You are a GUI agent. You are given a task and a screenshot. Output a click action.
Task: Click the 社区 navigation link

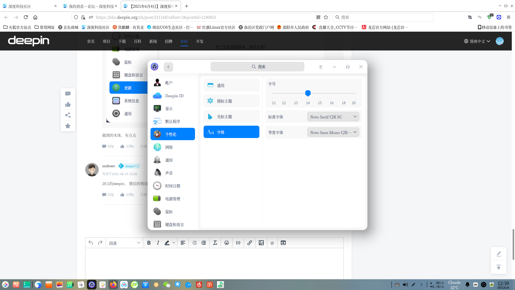click(x=184, y=41)
